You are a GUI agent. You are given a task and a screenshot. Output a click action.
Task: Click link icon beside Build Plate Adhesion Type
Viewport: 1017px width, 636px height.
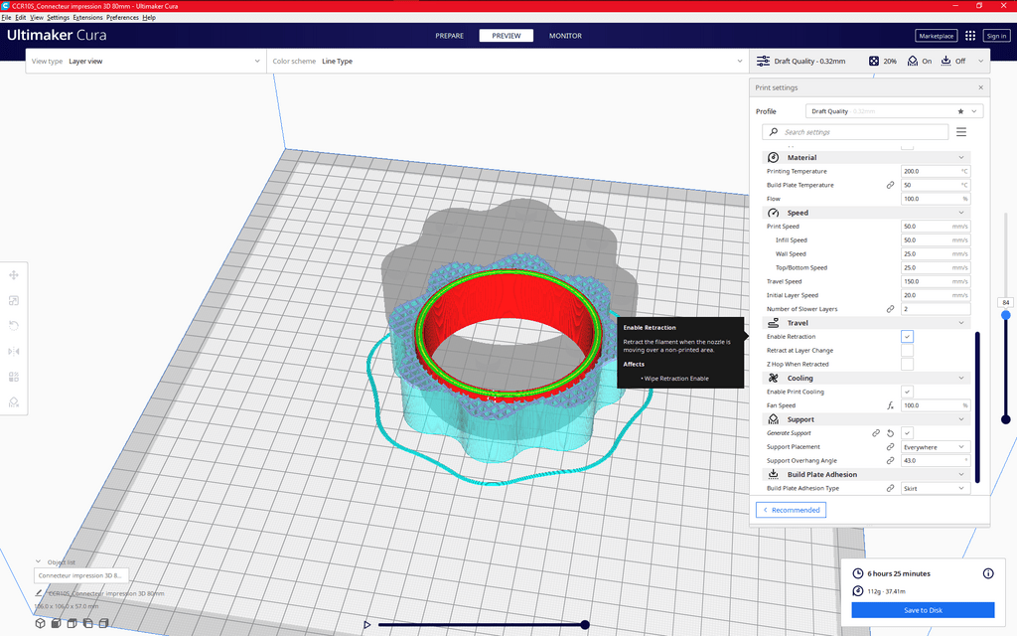tap(891, 488)
